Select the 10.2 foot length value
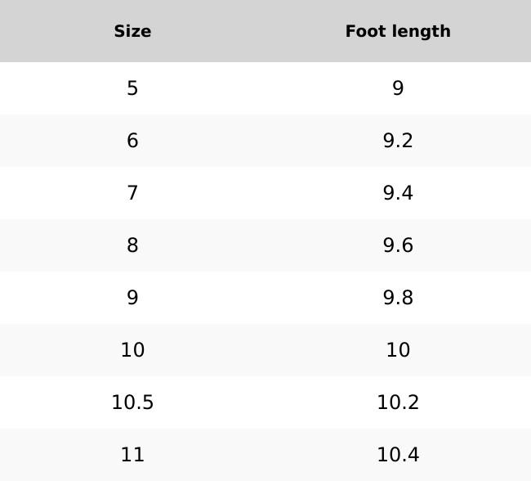The width and height of the screenshot is (531, 481). pyautogui.click(x=398, y=402)
